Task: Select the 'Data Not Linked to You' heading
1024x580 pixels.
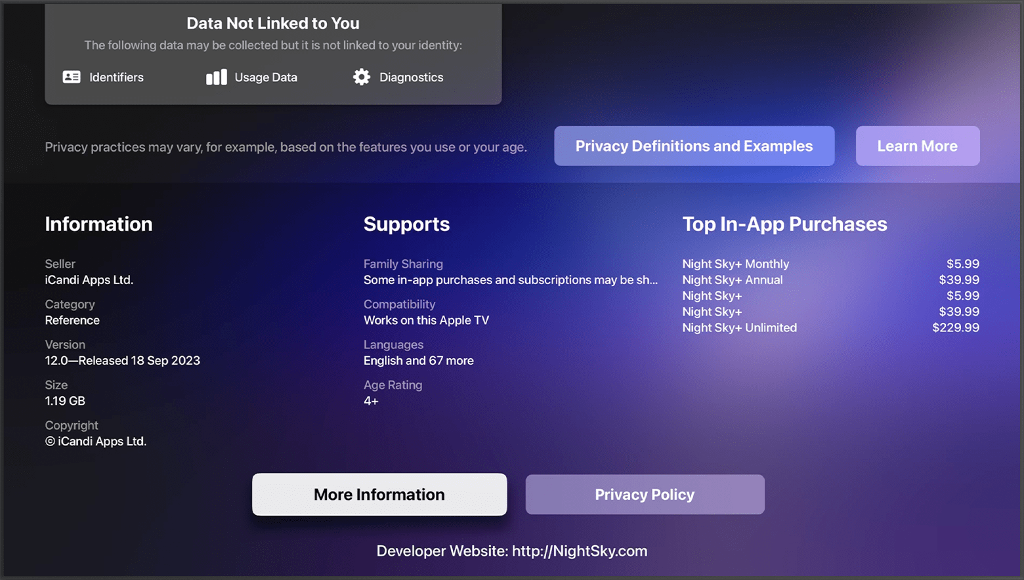Action: point(273,24)
